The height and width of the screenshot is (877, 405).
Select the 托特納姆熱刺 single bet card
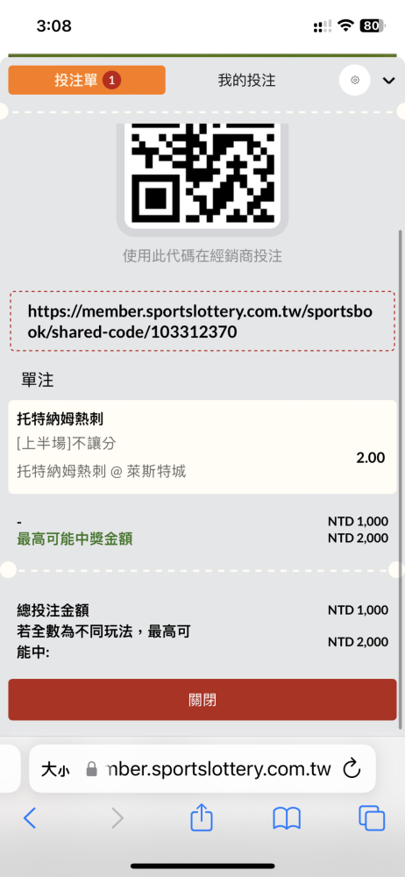pyautogui.click(x=202, y=446)
